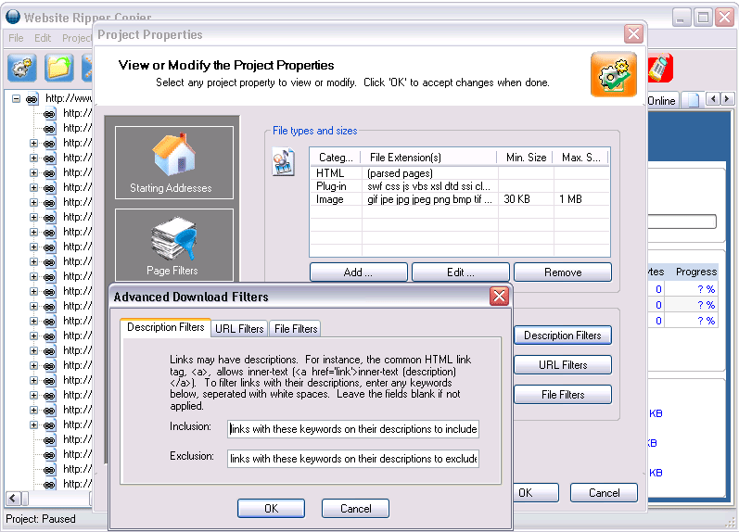
Task: Click the Inclusion keywords field
Action: click(x=353, y=429)
